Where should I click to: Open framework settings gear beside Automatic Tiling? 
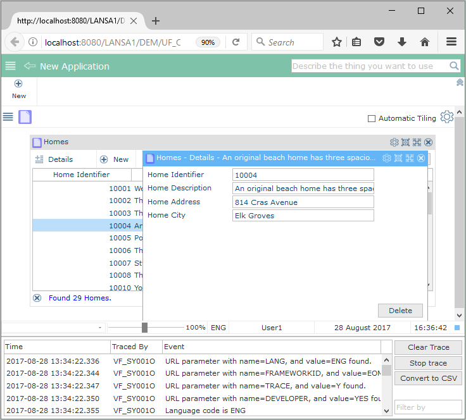coord(447,118)
